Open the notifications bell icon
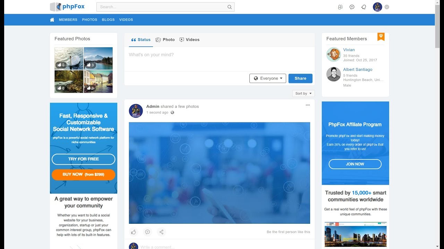 click(x=364, y=7)
